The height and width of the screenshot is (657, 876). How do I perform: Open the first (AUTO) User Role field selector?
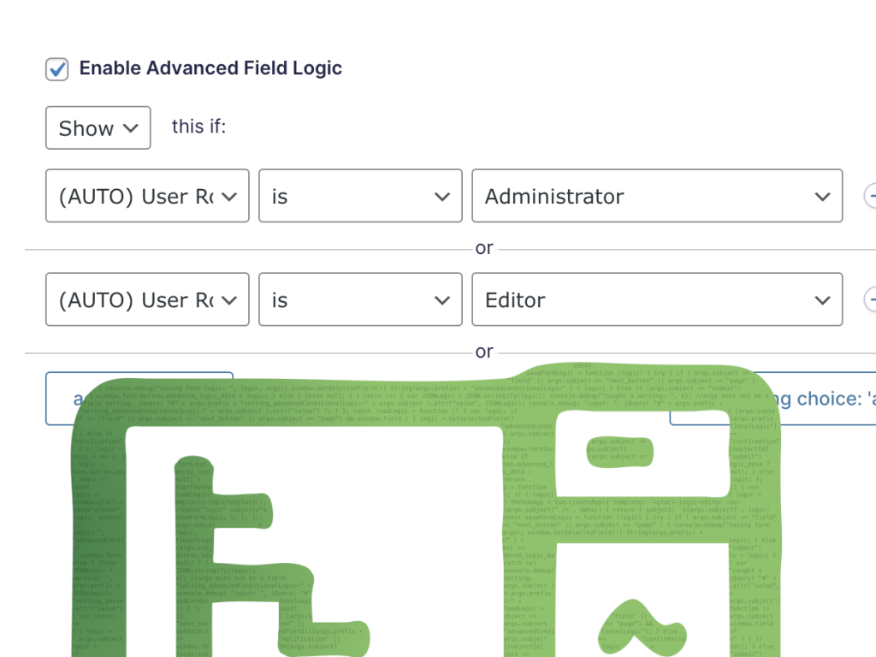pyautogui.click(x=146, y=196)
